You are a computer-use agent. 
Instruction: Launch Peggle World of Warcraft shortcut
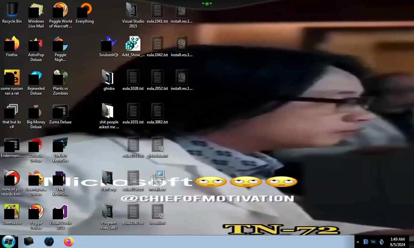click(x=60, y=15)
